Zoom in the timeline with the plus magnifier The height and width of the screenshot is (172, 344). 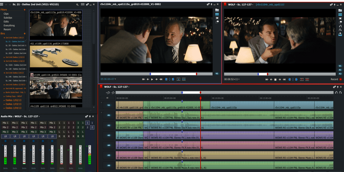108,93
